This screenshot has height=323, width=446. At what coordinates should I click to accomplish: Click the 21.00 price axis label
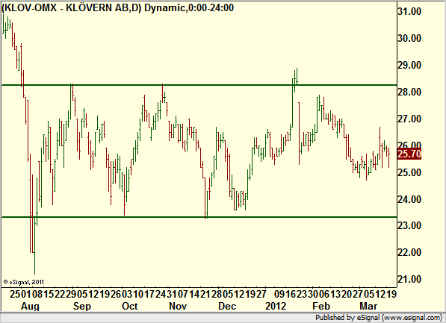click(x=409, y=279)
